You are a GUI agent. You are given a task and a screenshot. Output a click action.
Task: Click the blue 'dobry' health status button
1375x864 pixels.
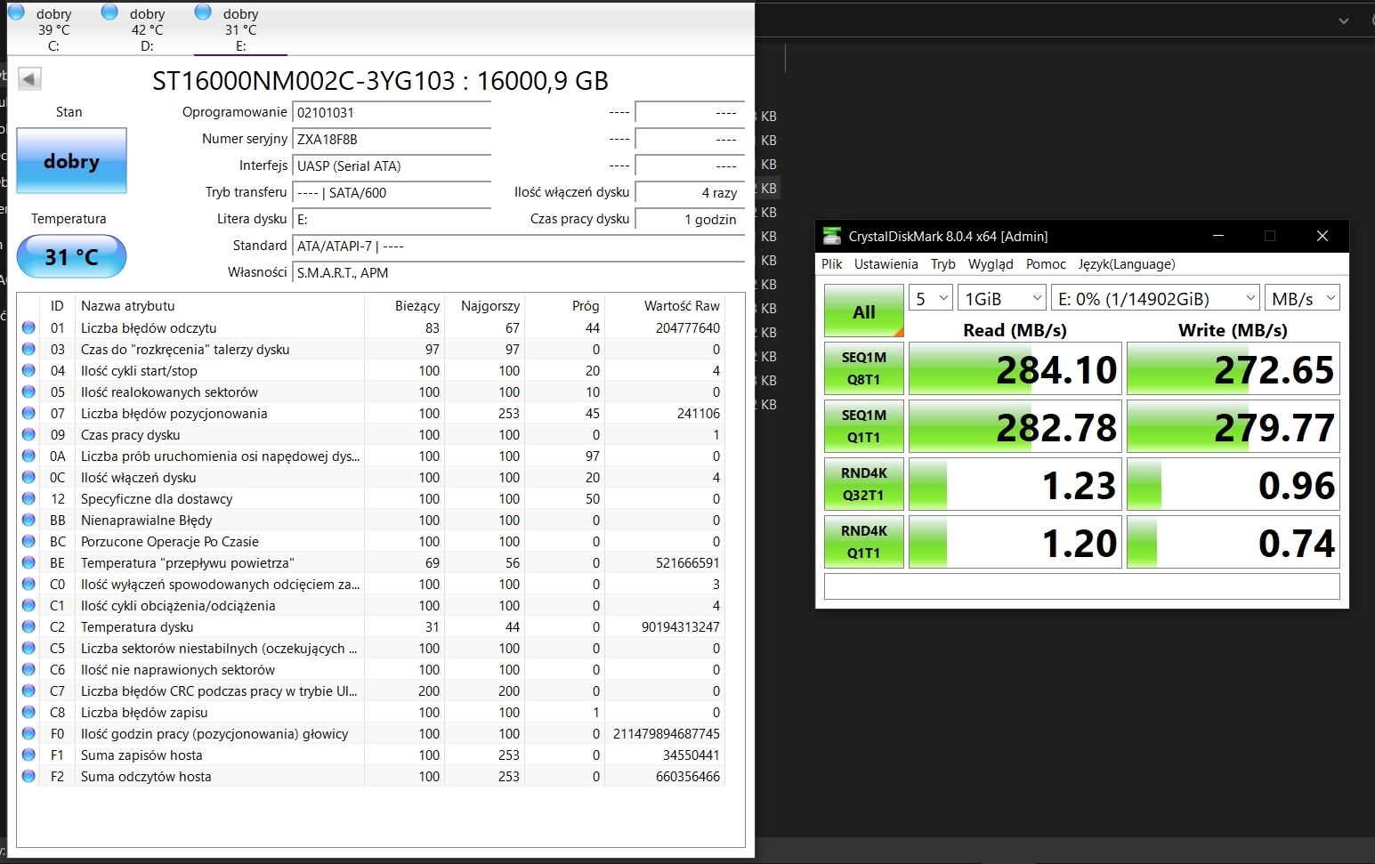(x=71, y=161)
